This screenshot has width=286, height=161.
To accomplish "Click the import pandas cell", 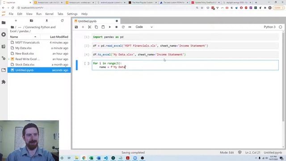I will point(185,37).
